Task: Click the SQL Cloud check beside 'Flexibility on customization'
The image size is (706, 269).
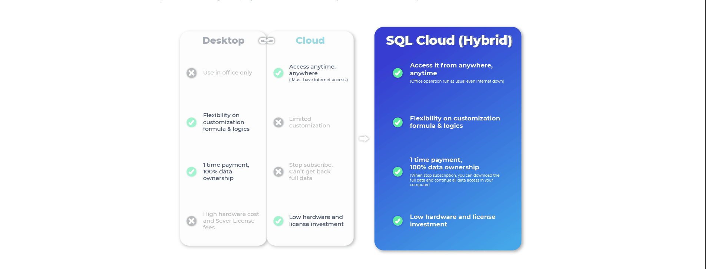Action: (397, 122)
